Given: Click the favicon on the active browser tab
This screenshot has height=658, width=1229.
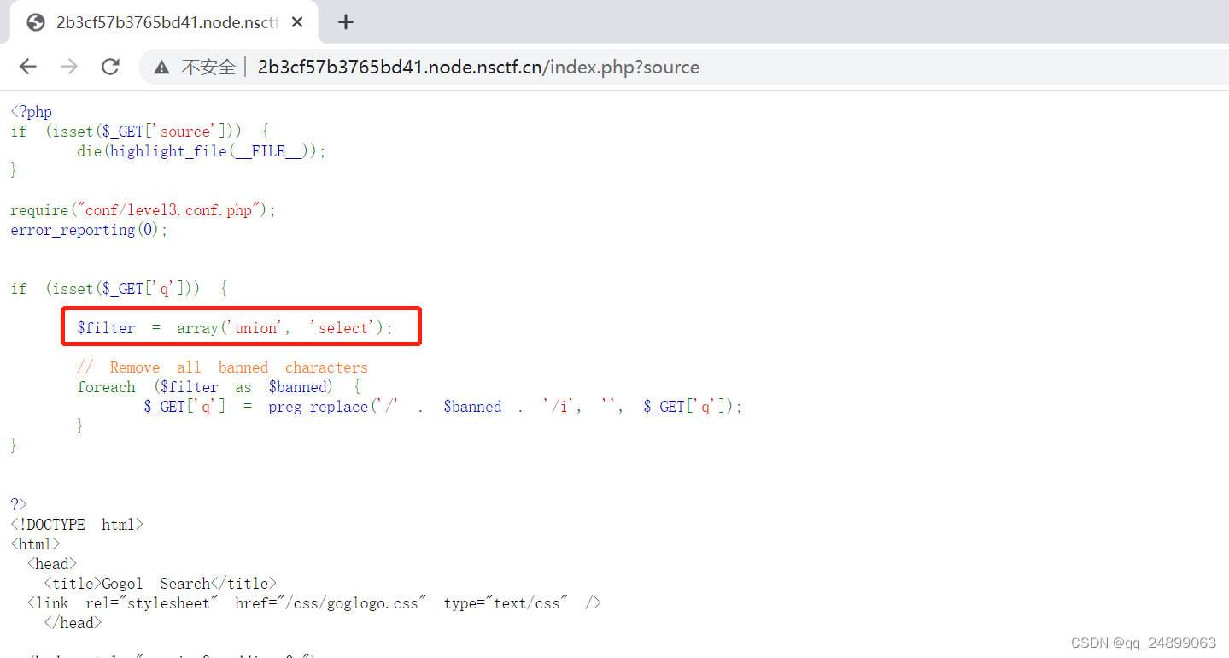Looking at the screenshot, I should 35,21.
